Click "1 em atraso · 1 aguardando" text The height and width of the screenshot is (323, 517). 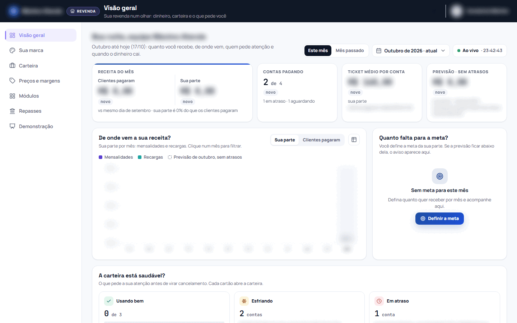289,101
